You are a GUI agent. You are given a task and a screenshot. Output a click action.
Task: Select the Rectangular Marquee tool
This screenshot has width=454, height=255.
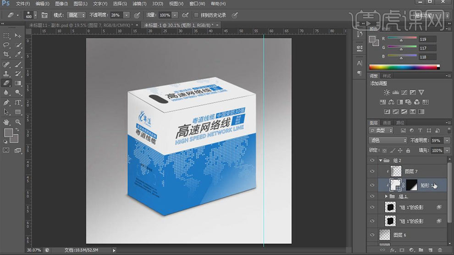point(6,36)
